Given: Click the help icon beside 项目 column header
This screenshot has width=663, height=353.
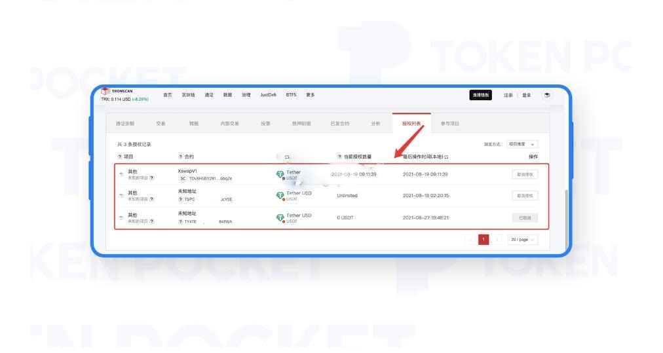Looking at the screenshot, I should (117, 157).
